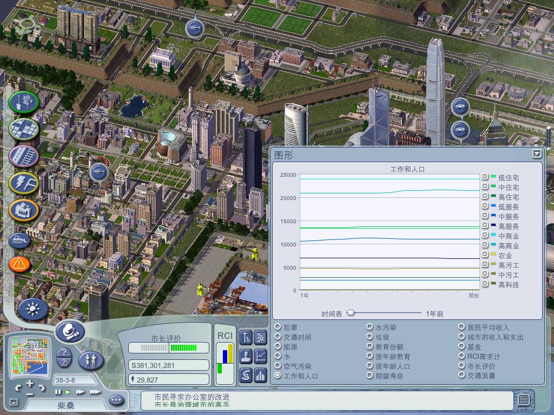Select the RCI需求计 graph radio button
554x415 pixels.
click(461, 356)
